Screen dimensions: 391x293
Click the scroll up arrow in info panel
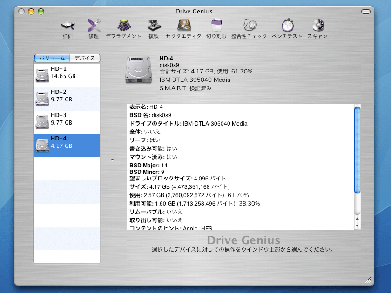pos(357,218)
